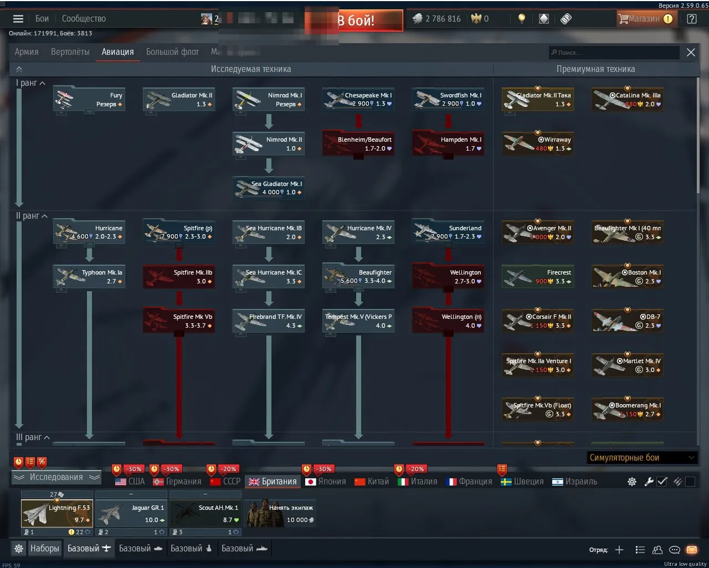This screenshot has width=709, height=568.
Task: Open the Симуляторные бои dropdown
Action: point(641,458)
